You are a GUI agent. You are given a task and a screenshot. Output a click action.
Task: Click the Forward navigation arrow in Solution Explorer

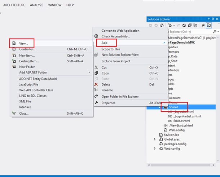[x=156, y=25]
